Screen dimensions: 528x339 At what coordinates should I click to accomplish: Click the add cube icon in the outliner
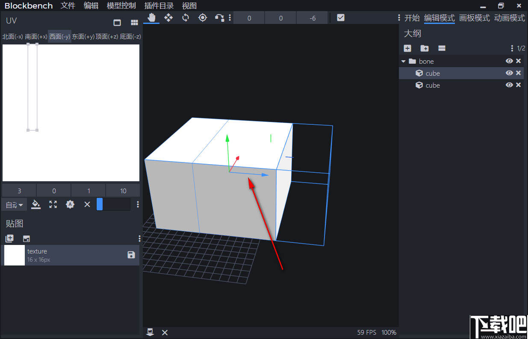tap(407, 48)
